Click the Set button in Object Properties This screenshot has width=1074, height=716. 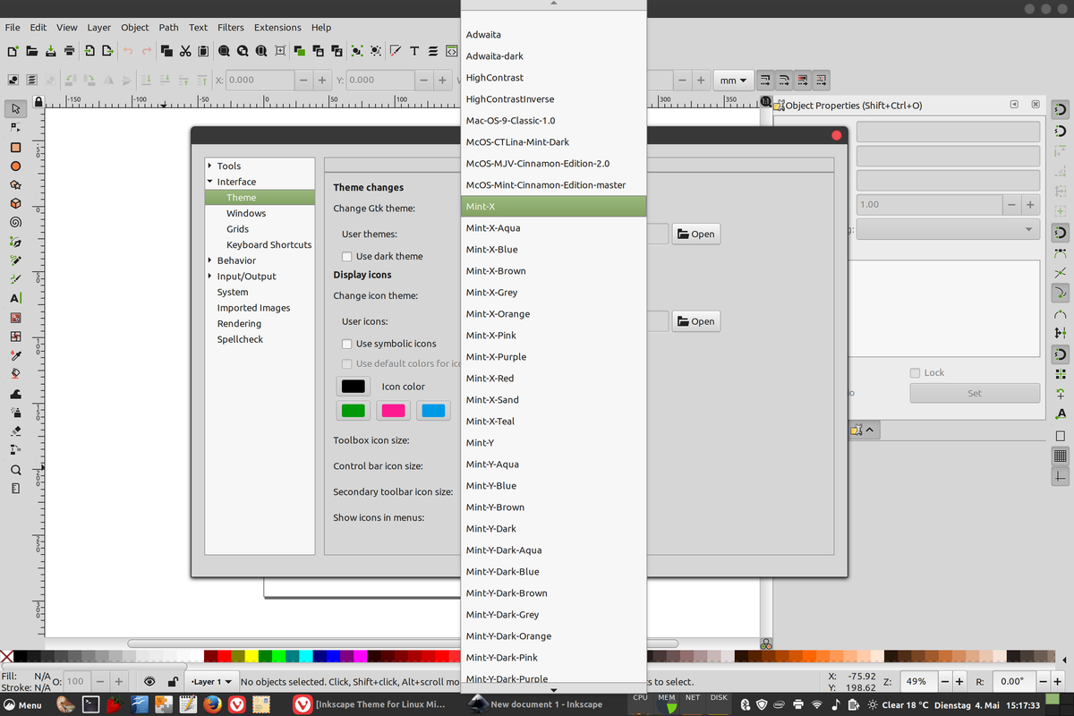click(975, 393)
